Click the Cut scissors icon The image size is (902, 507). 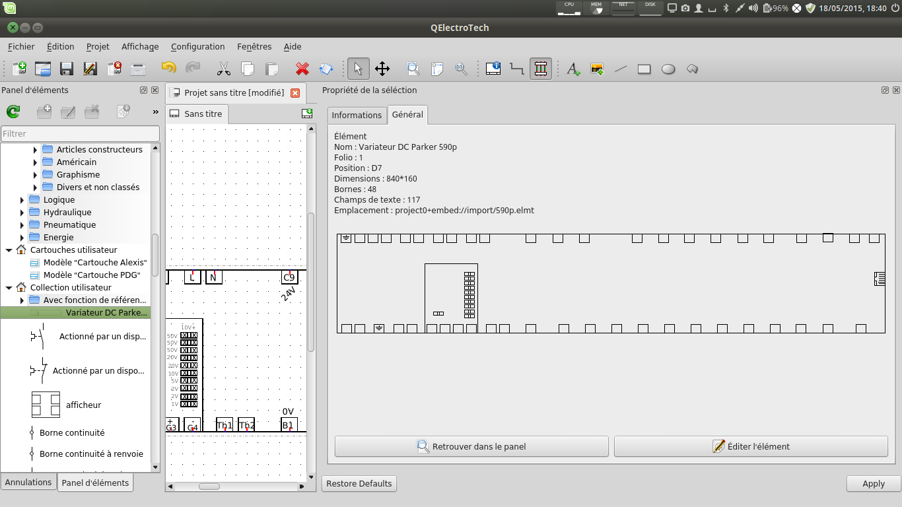[224, 69]
